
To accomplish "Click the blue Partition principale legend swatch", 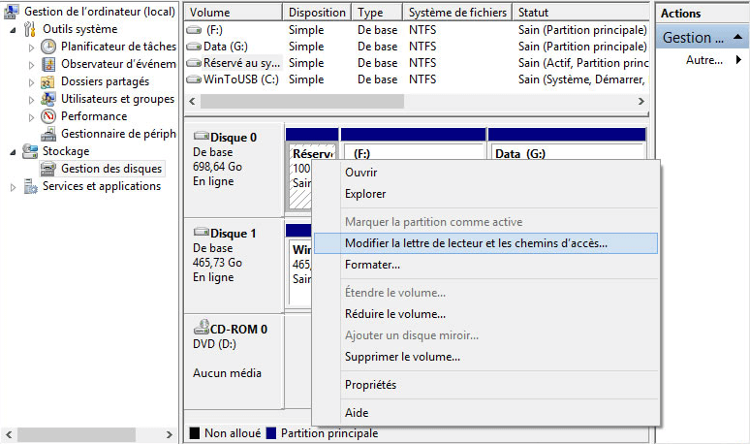I will (270, 433).
